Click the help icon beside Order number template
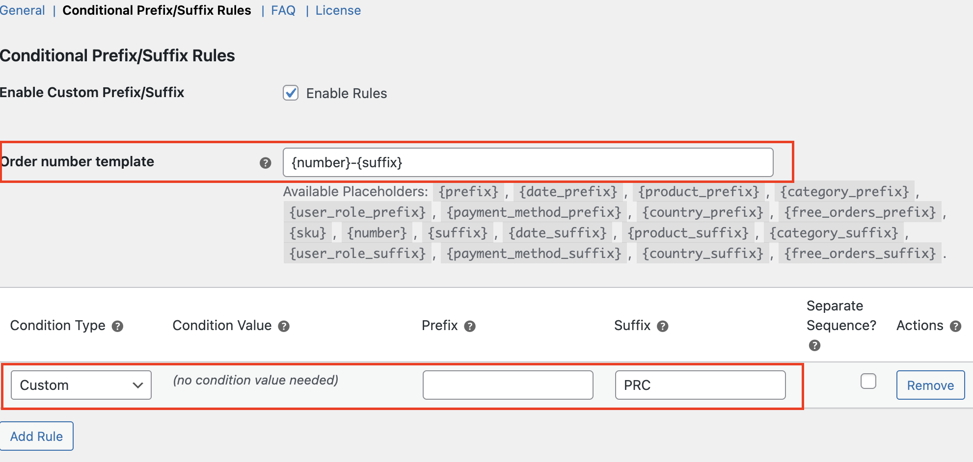The width and height of the screenshot is (973, 462). [266, 162]
